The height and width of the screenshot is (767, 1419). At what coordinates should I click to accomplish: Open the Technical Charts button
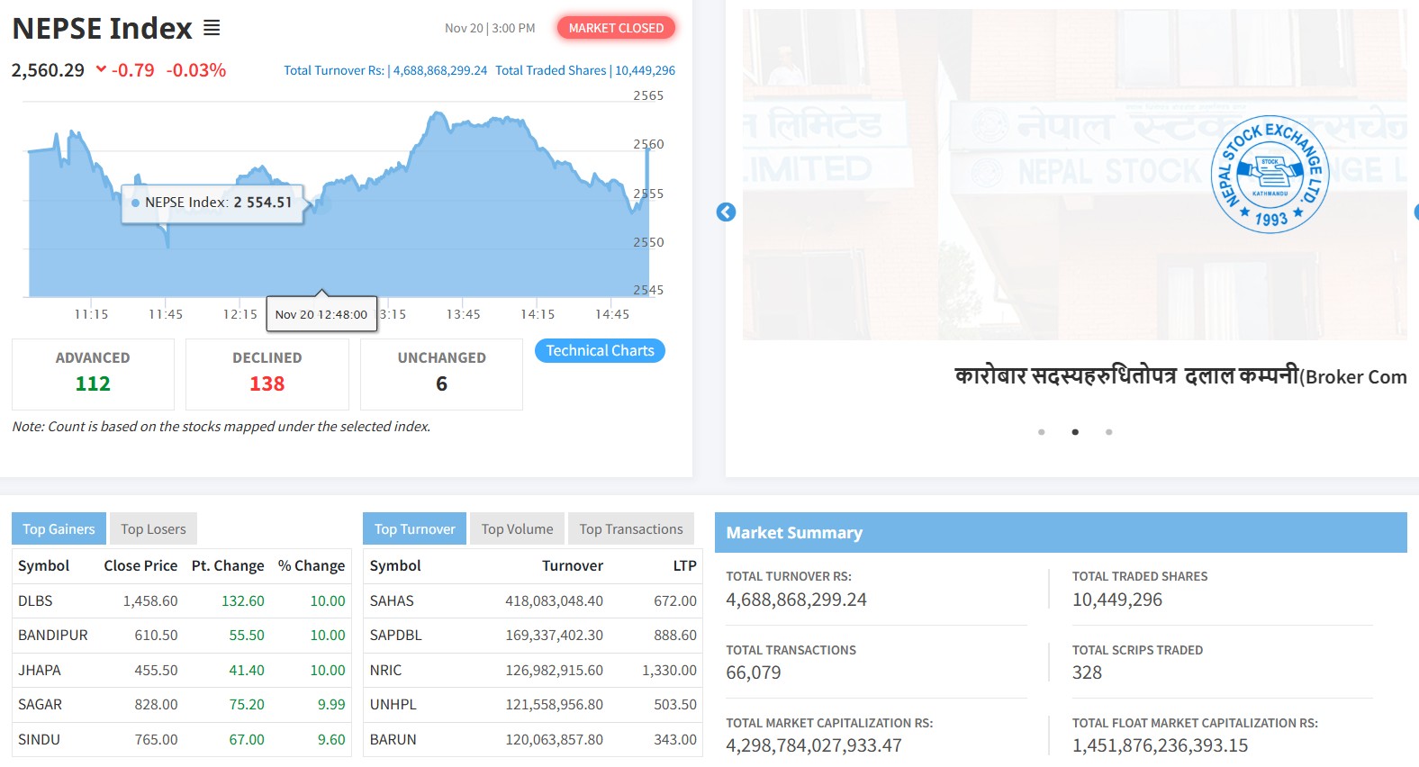(600, 351)
